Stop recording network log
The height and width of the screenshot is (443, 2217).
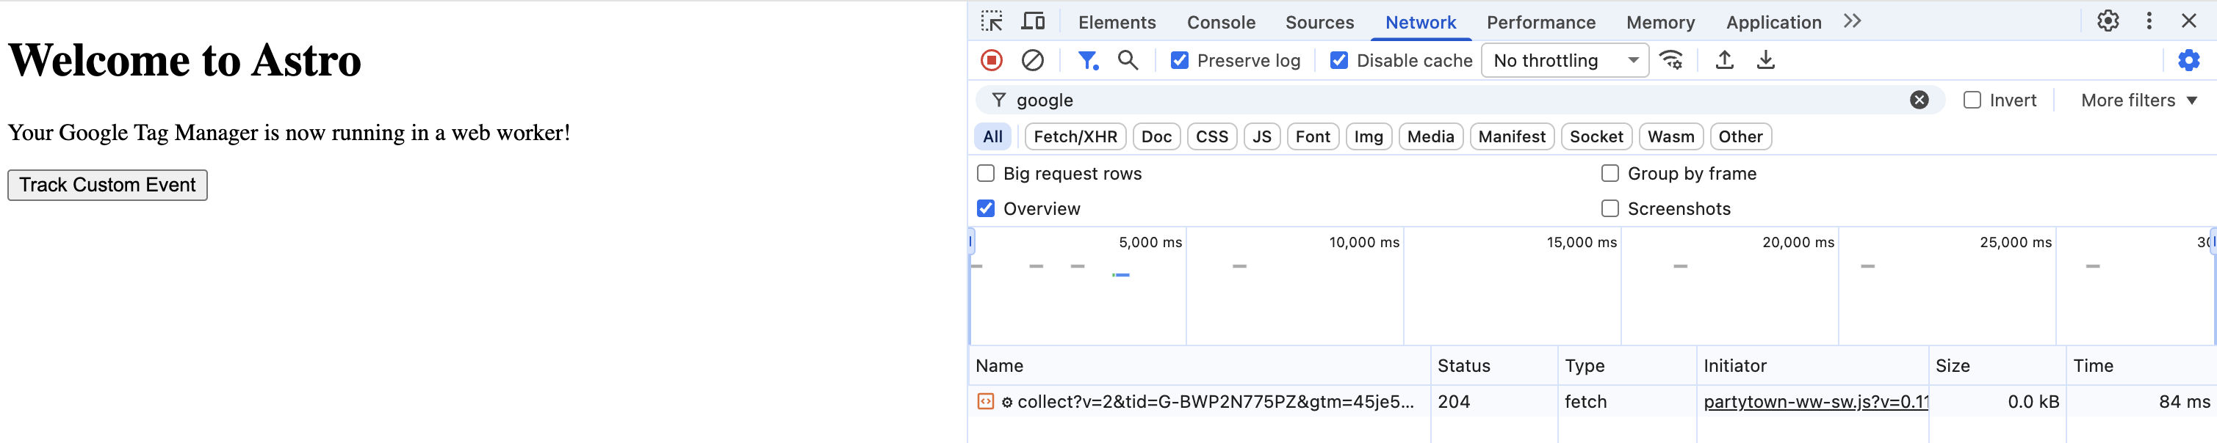992,60
